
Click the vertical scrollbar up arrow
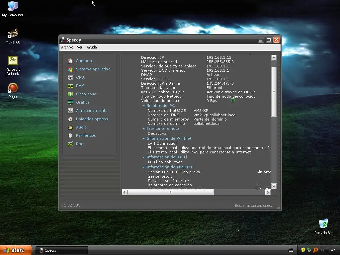274,58
